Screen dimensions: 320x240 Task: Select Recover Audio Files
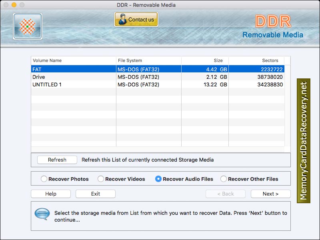(158, 179)
